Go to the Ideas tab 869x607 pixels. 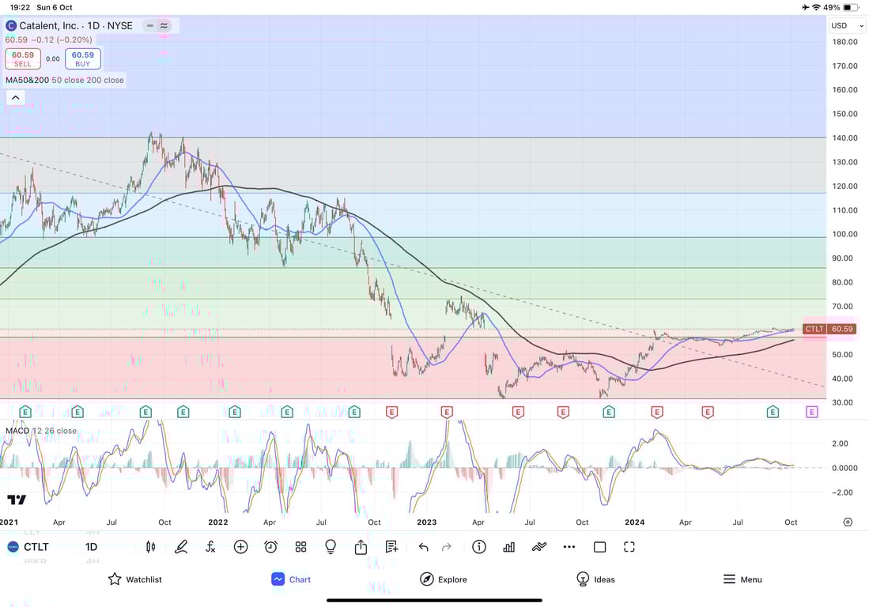click(x=595, y=579)
